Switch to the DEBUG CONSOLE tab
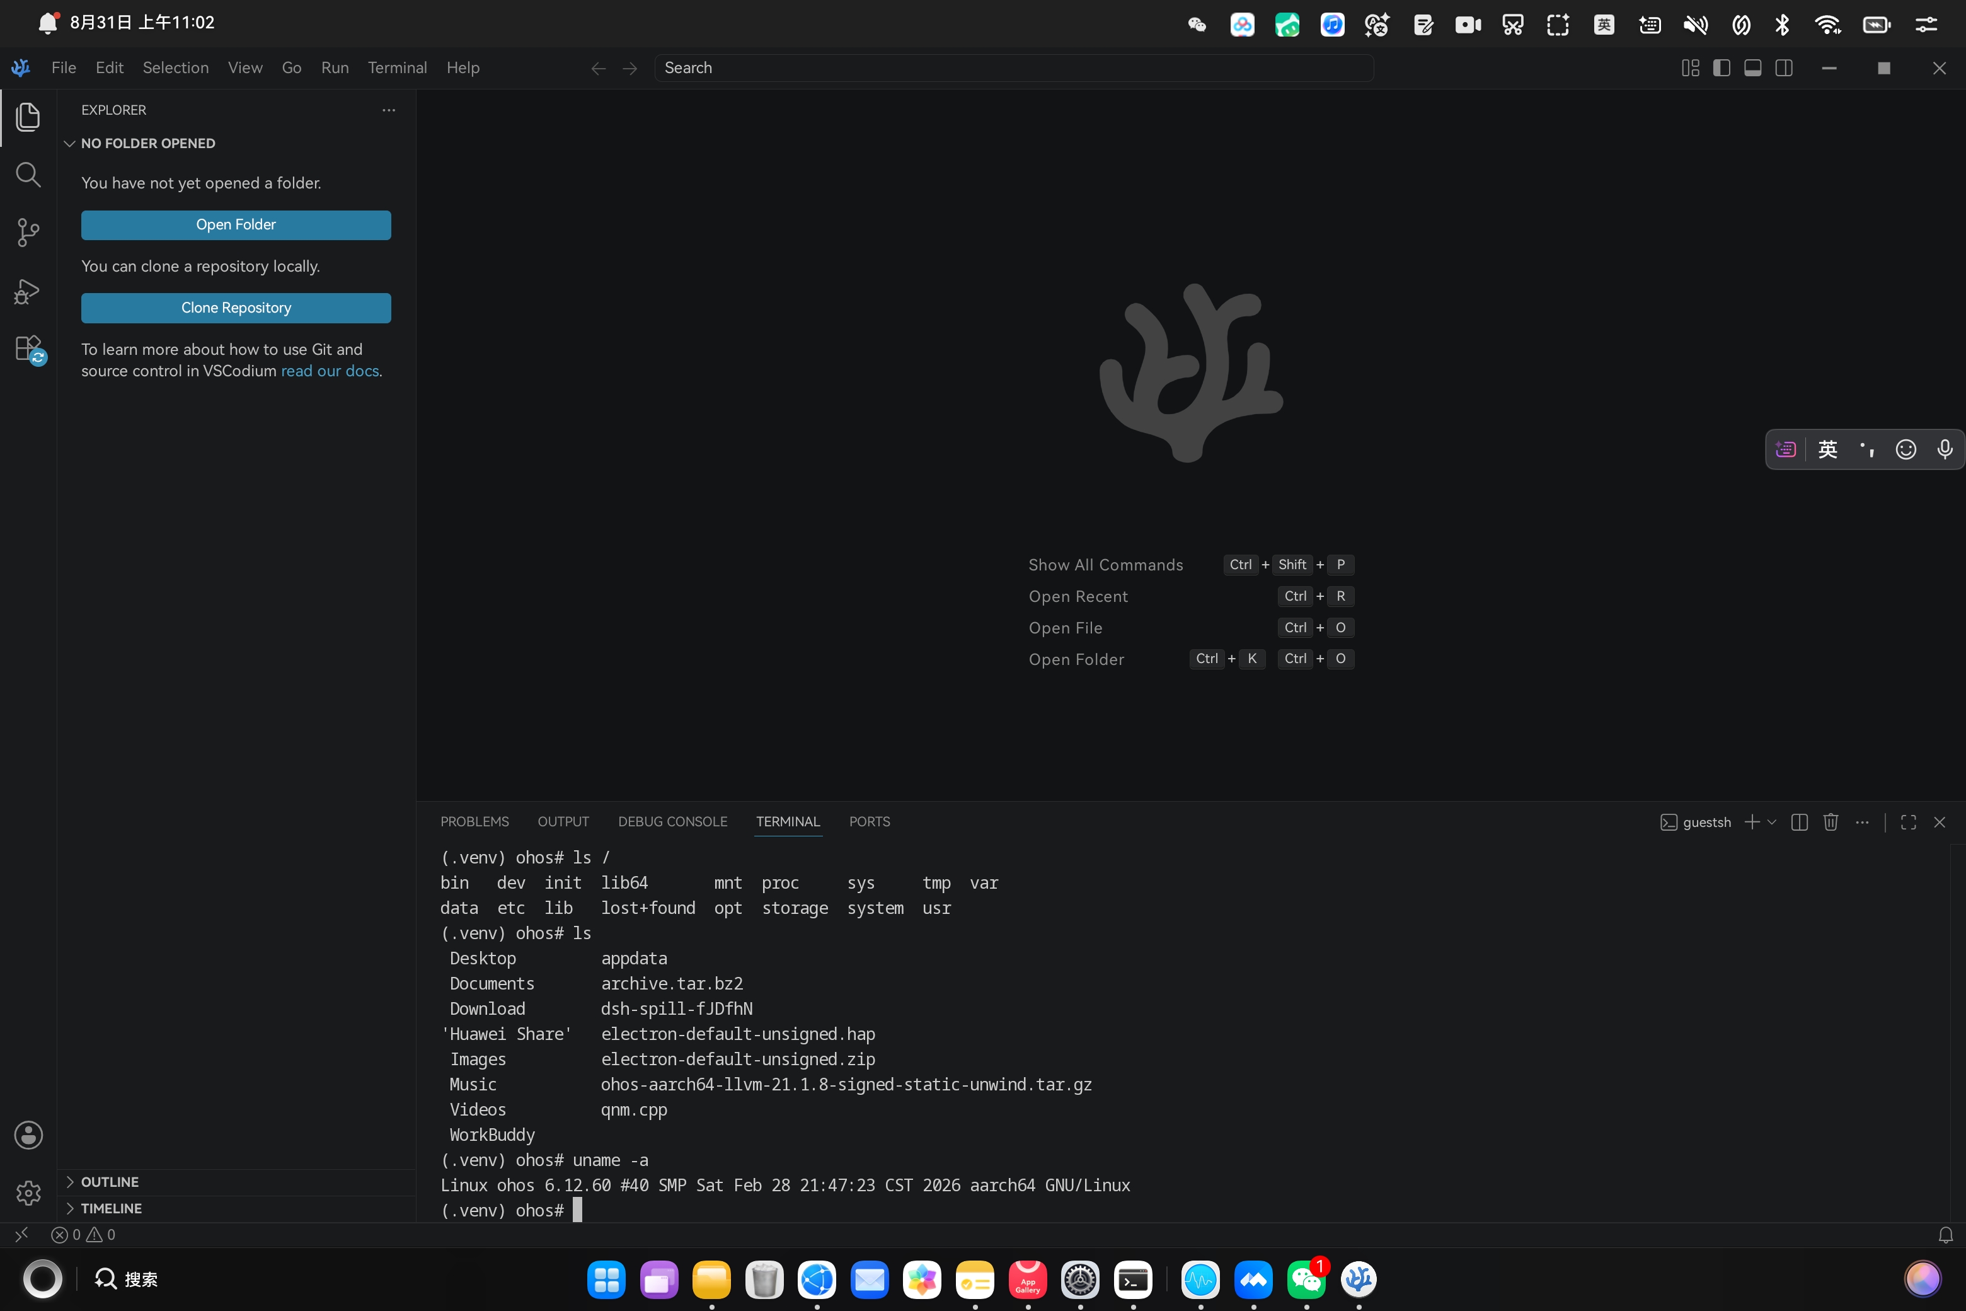The image size is (1966, 1311). click(x=673, y=822)
